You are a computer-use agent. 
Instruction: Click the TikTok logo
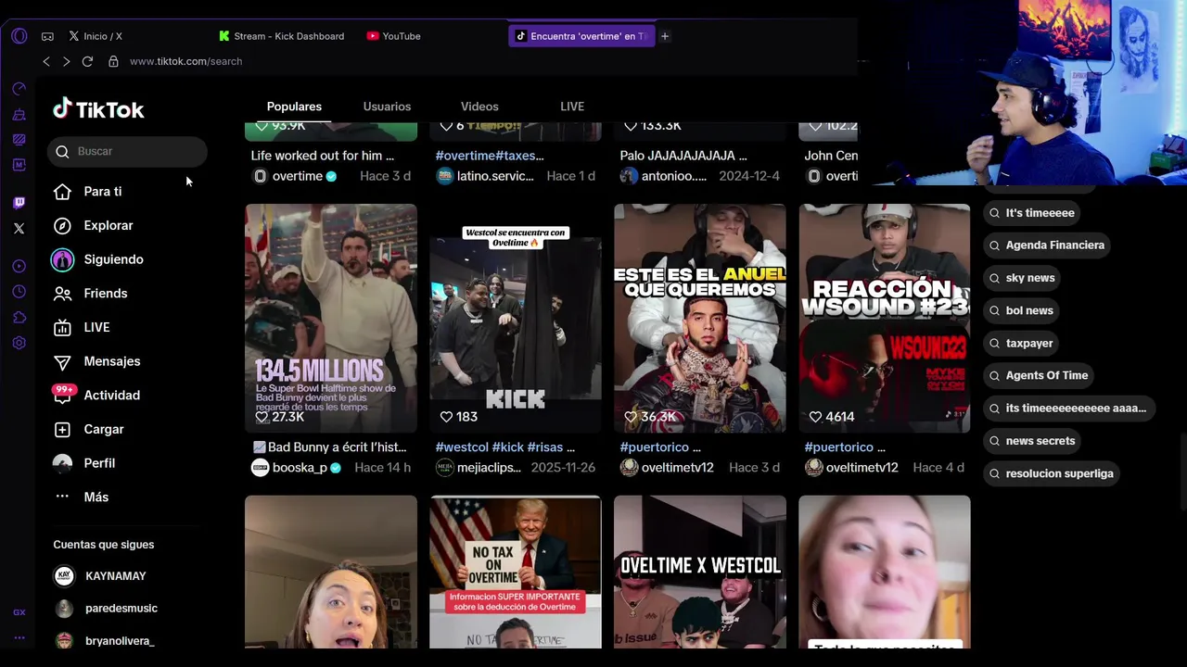click(x=98, y=109)
